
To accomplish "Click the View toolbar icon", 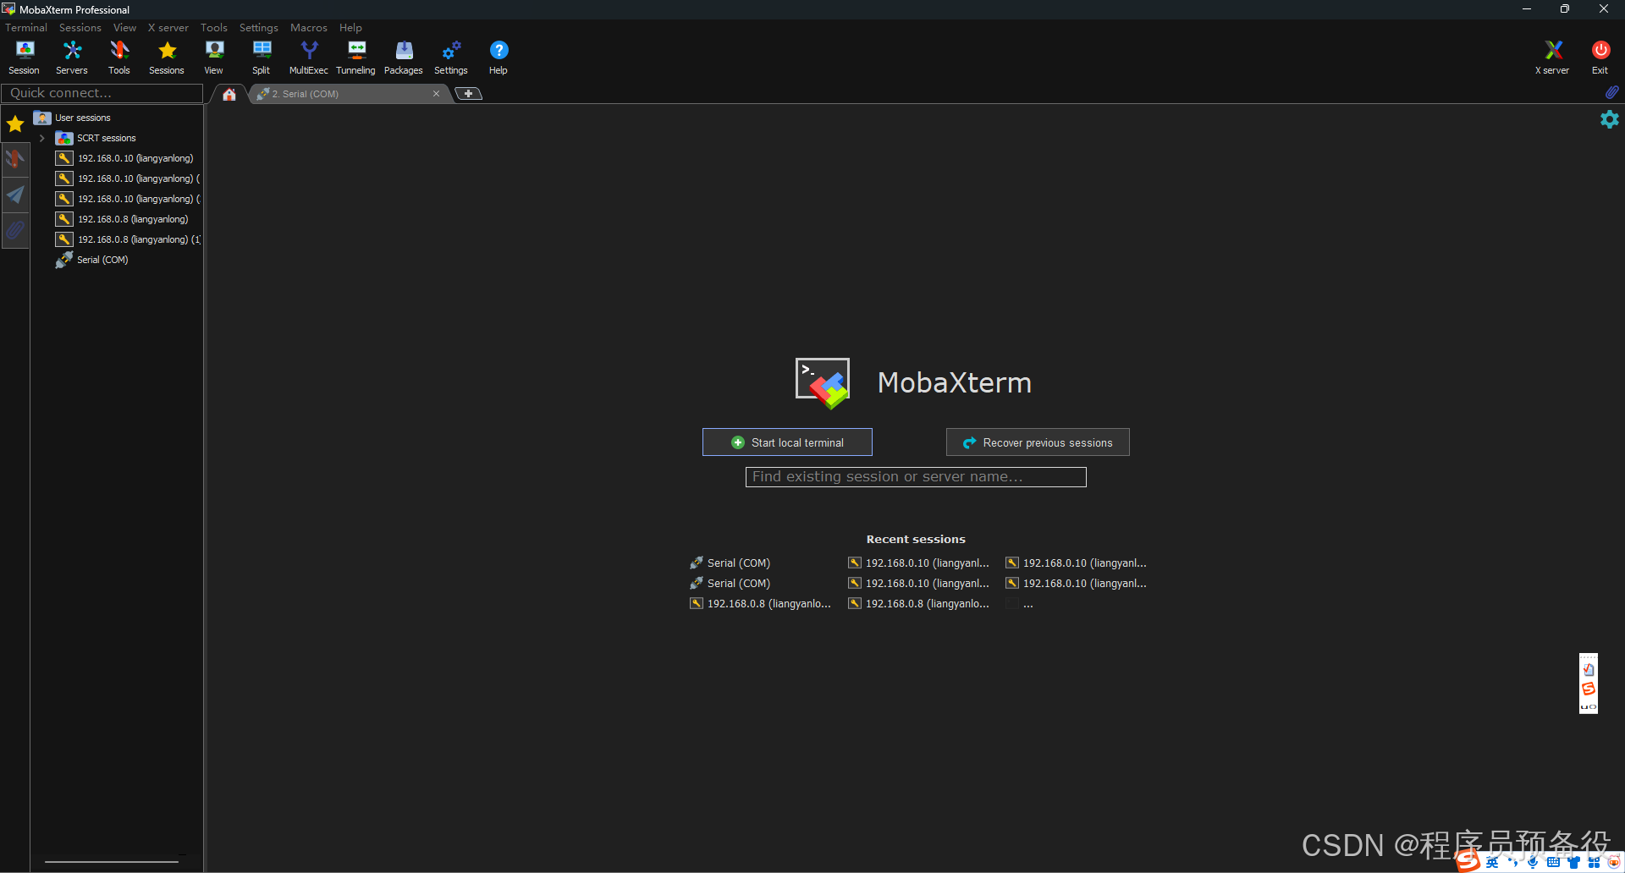I will point(214,58).
